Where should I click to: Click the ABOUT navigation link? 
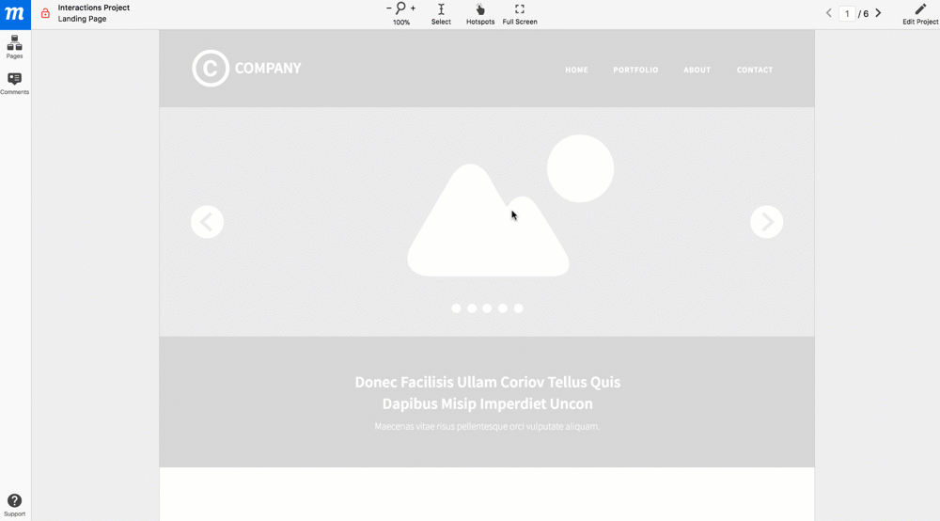point(697,70)
